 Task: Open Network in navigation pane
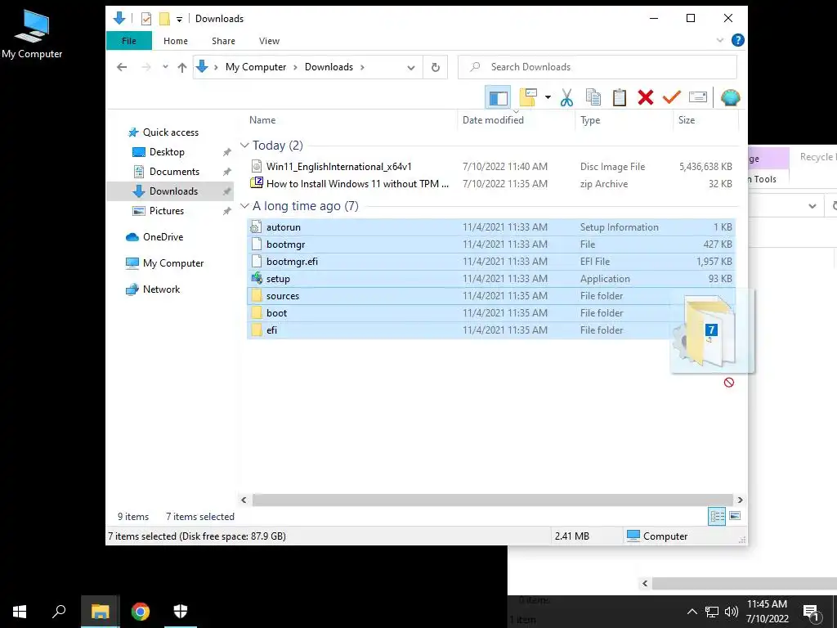pyautogui.click(x=161, y=289)
